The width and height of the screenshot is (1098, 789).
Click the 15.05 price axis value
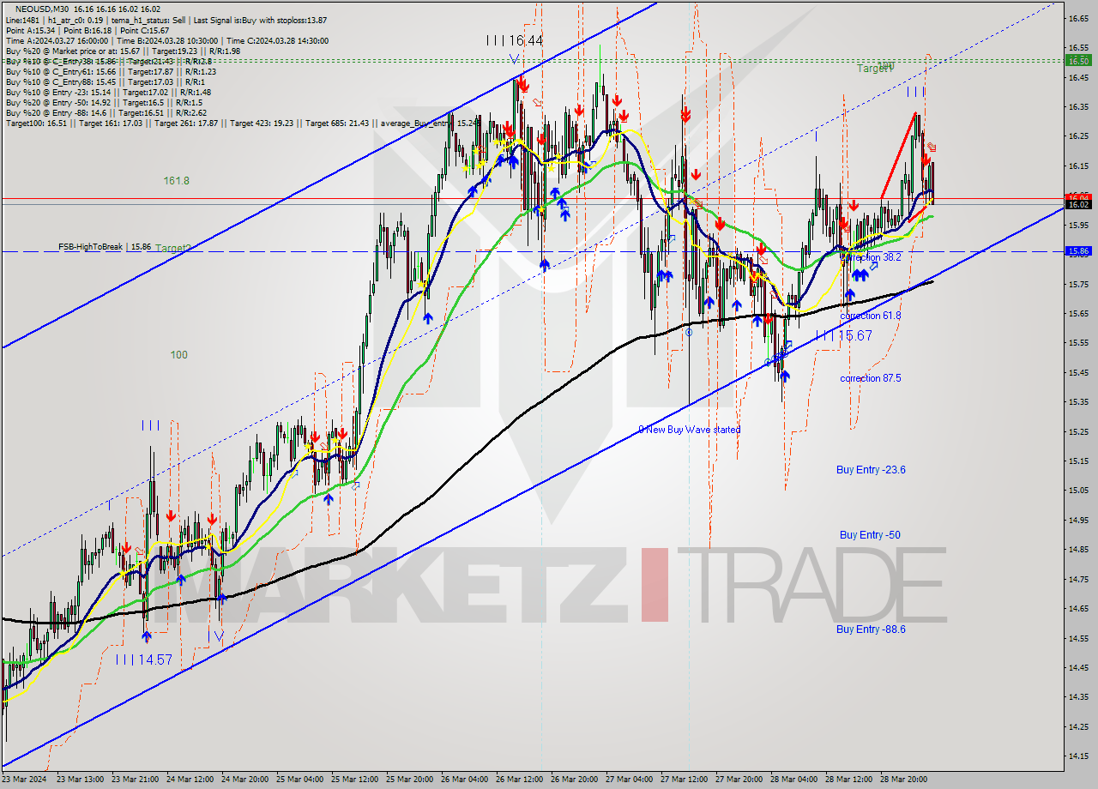pyautogui.click(x=1078, y=491)
